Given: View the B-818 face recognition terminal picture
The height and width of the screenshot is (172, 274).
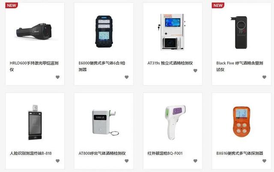Looking at the screenshot, I should (35, 122).
